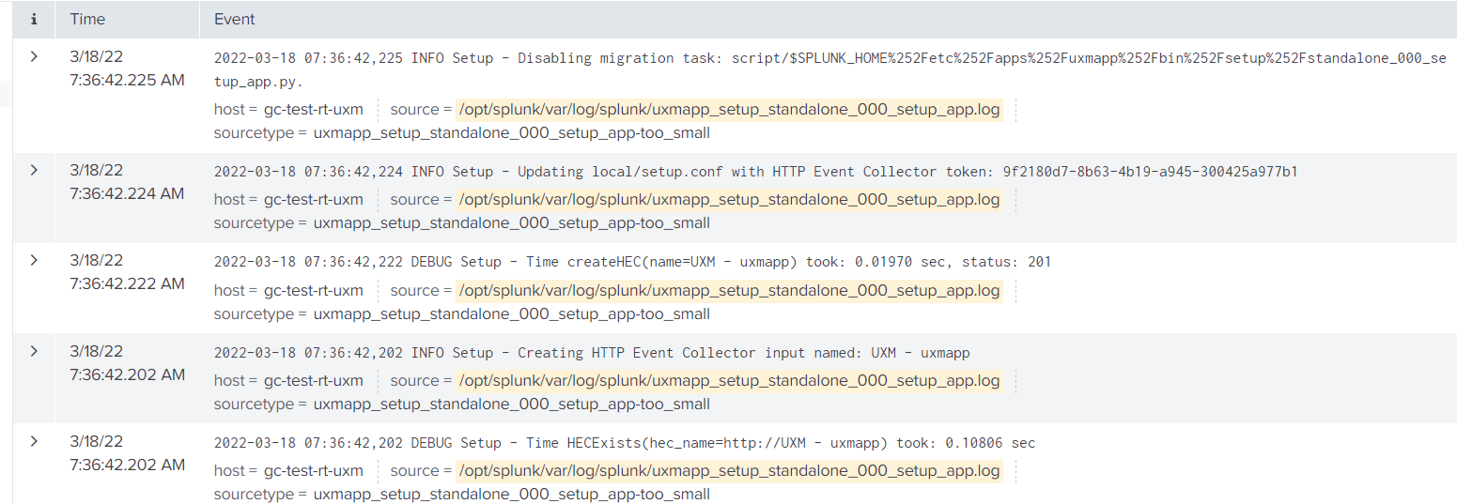Click the info 'i' column header icon
This screenshot has width=1457, height=504.
34,19
